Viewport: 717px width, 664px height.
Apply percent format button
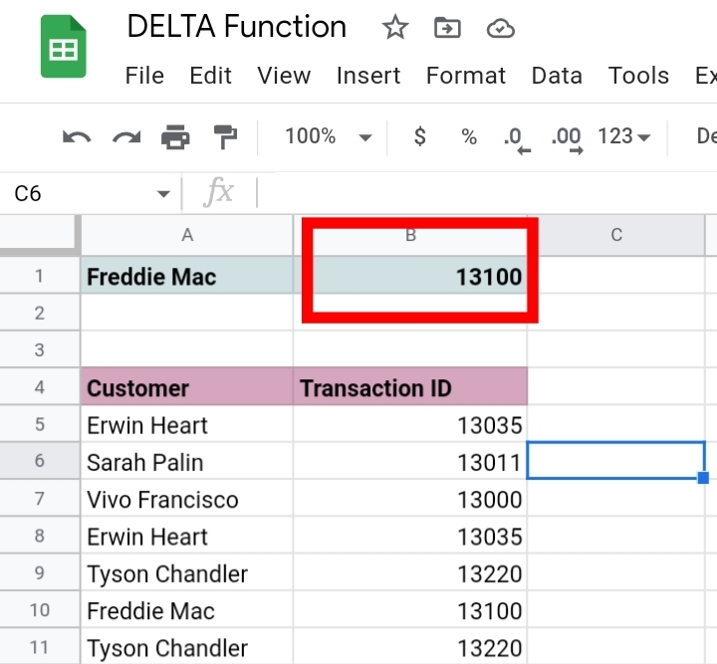(469, 136)
